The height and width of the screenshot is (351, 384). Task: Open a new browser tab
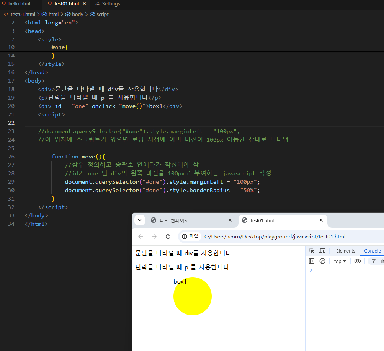(335, 220)
